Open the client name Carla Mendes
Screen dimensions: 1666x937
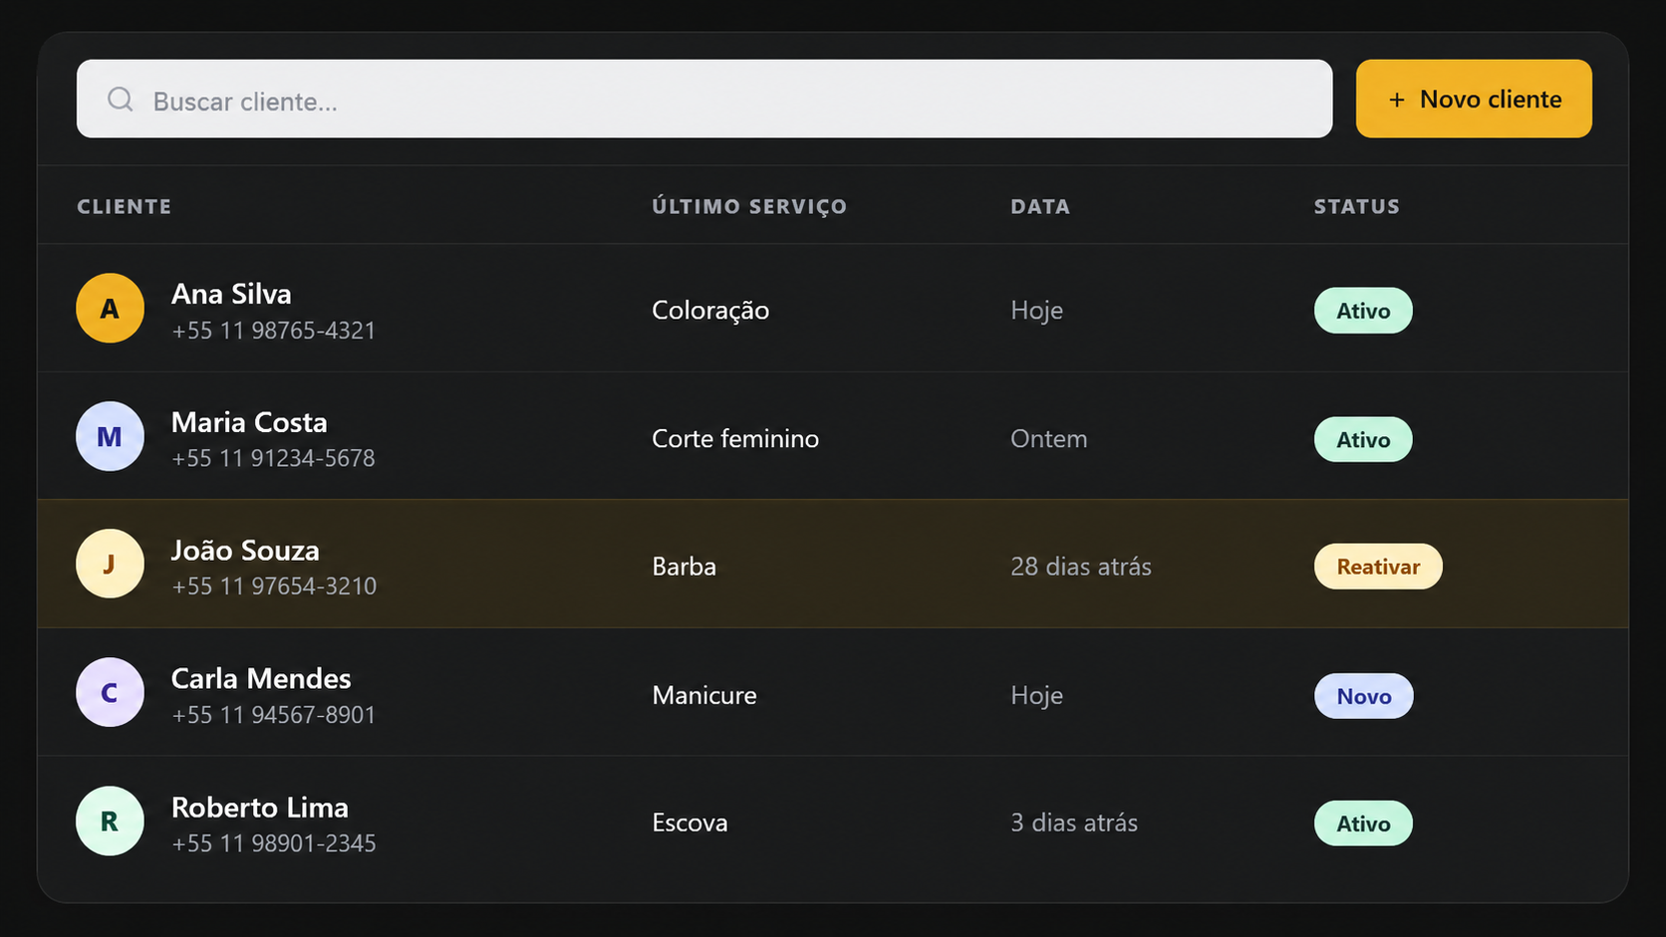coord(261,678)
